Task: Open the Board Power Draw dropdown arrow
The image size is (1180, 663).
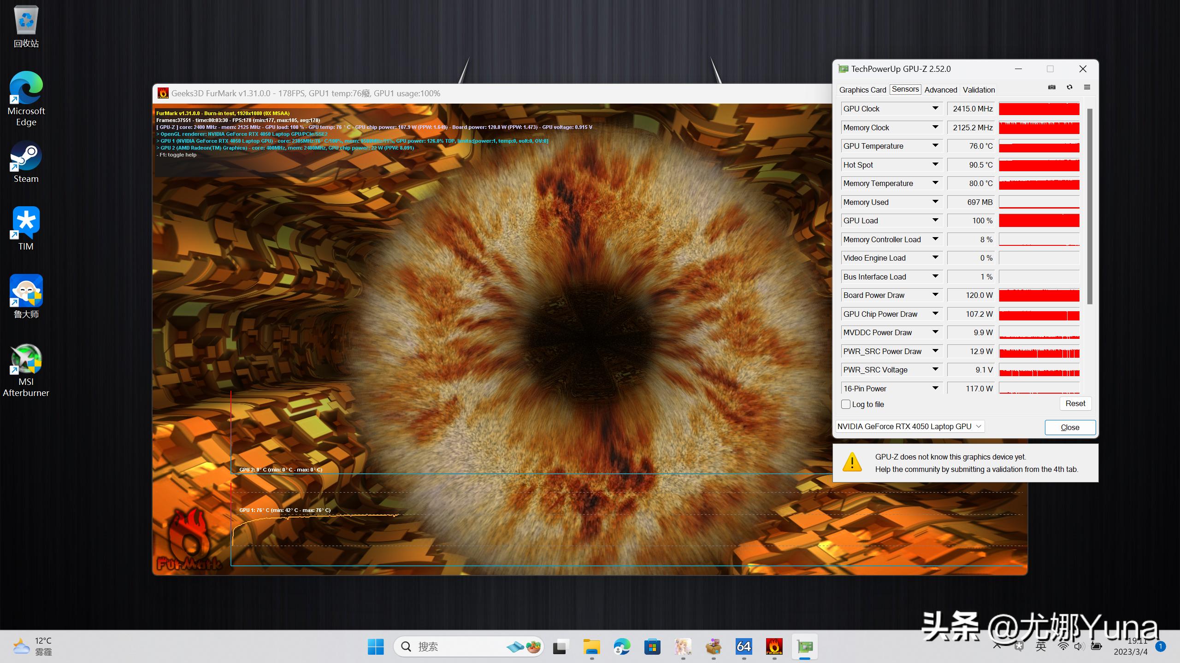Action: pos(935,295)
